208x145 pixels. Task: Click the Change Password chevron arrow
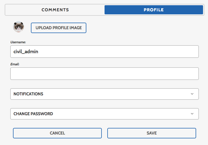click(192, 114)
